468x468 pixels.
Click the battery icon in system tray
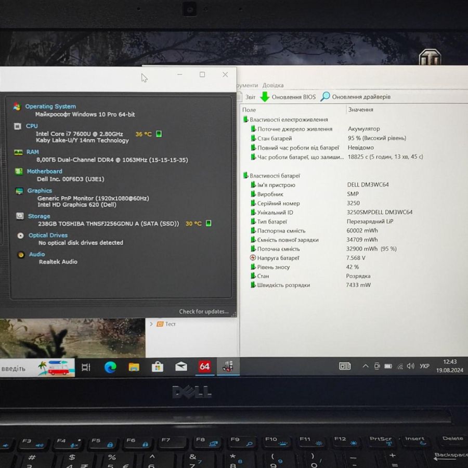point(388,366)
